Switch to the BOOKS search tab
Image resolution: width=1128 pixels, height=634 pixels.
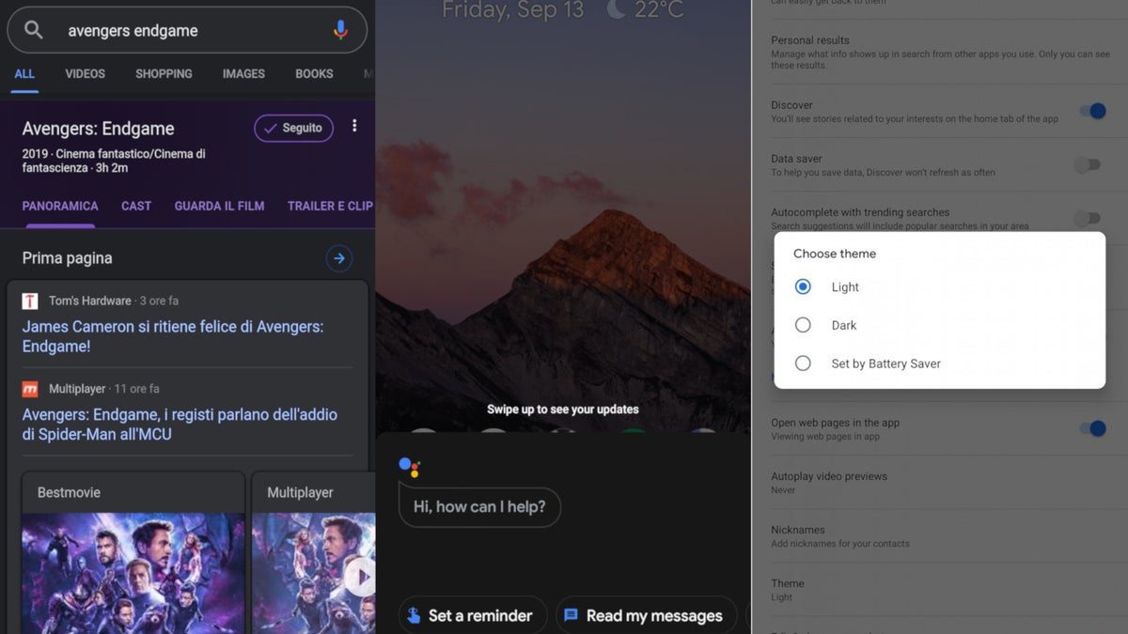click(314, 74)
